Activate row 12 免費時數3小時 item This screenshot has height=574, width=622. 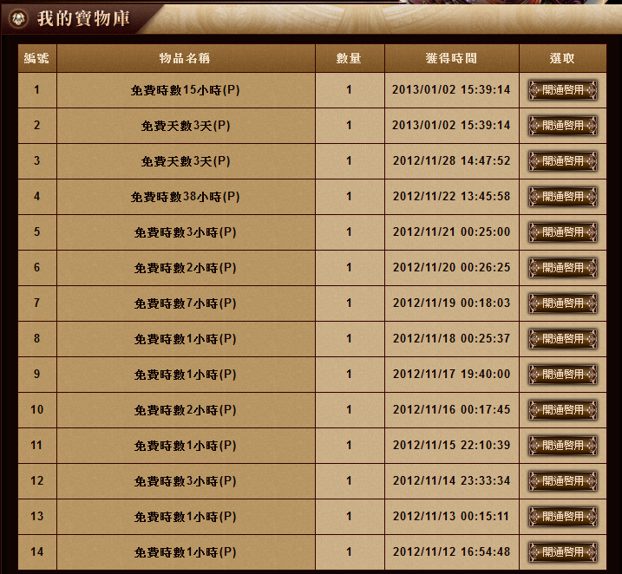562,480
